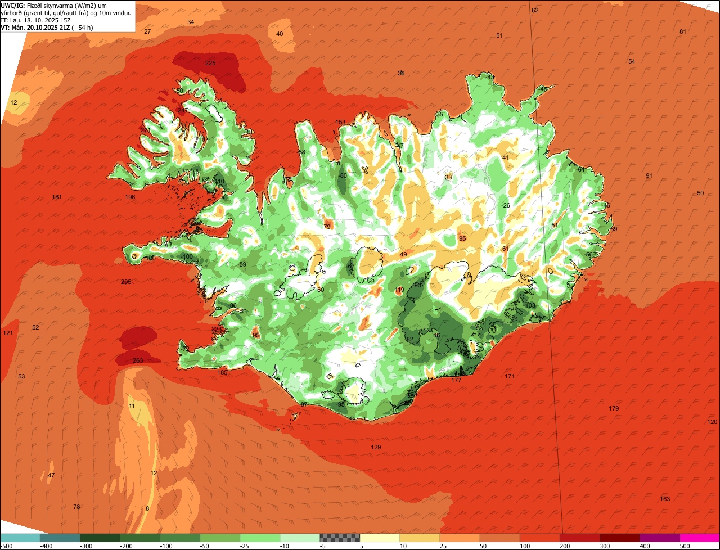Click the 120 value on the map

point(712,422)
